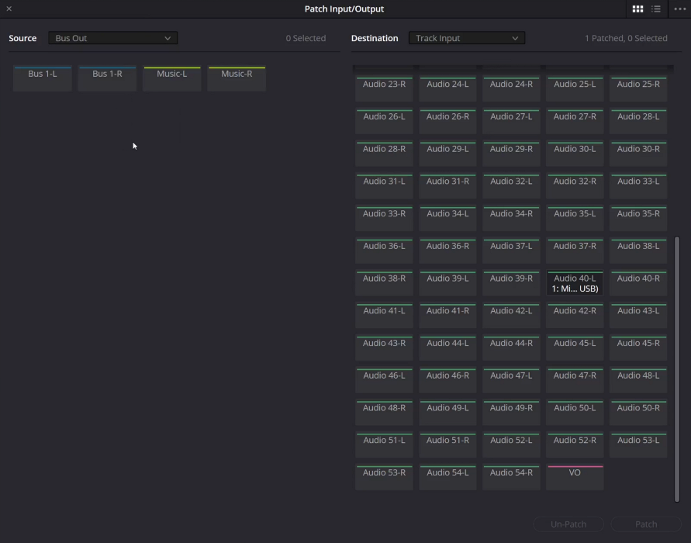
Task: Select the VO destination tile
Action: (575, 477)
